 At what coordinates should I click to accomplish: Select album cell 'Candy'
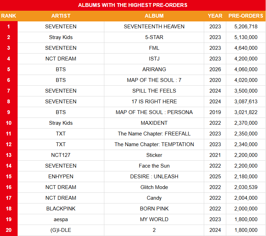pyautogui.click(x=154, y=198)
